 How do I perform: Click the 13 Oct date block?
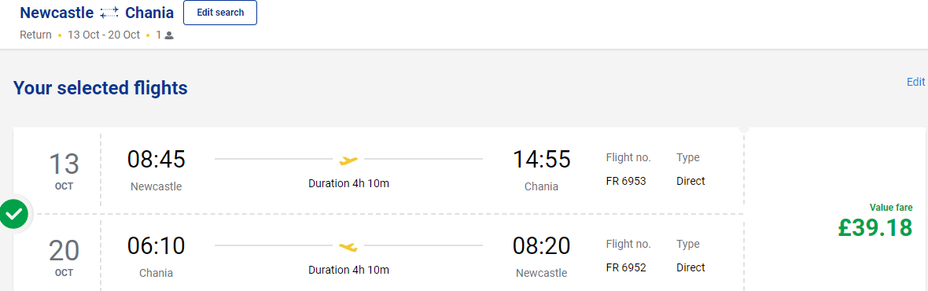[x=64, y=171]
